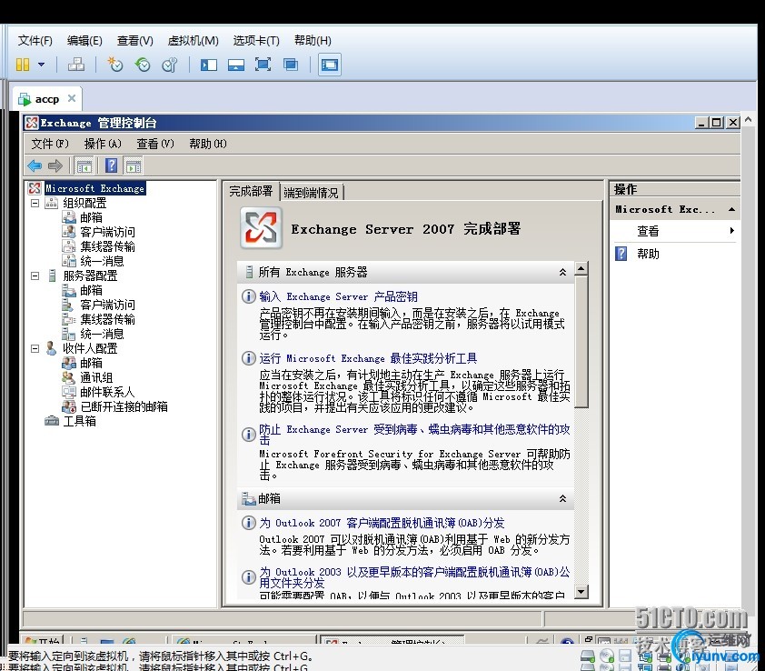This screenshot has height=671, width=765.
Task: Select 邮件联系人 in the tree
Action: click(x=107, y=392)
